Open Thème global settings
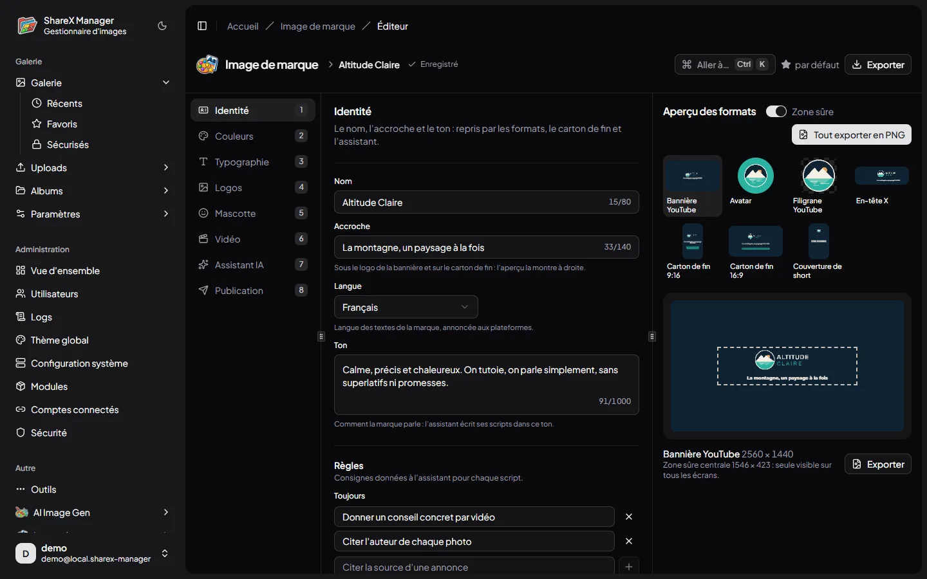This screenshot has height=579, width=927. coord(93,340)
